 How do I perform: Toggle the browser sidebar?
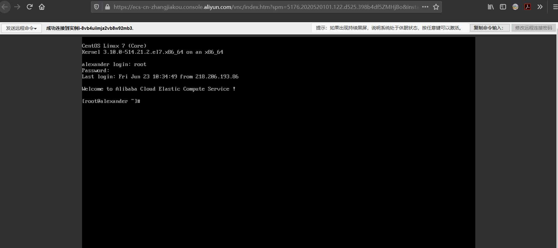click(x=503, y=7)
